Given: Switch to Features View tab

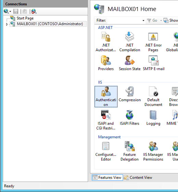Looking at the screenshot, I should tap(107, 177).
